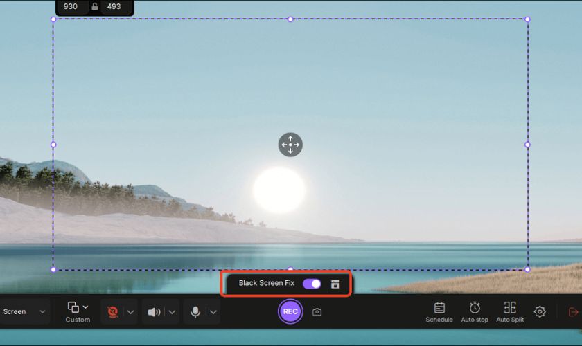Screen dimensions: 582x346
Task: Open the Auto stop timer
Action: pos(475,312)
